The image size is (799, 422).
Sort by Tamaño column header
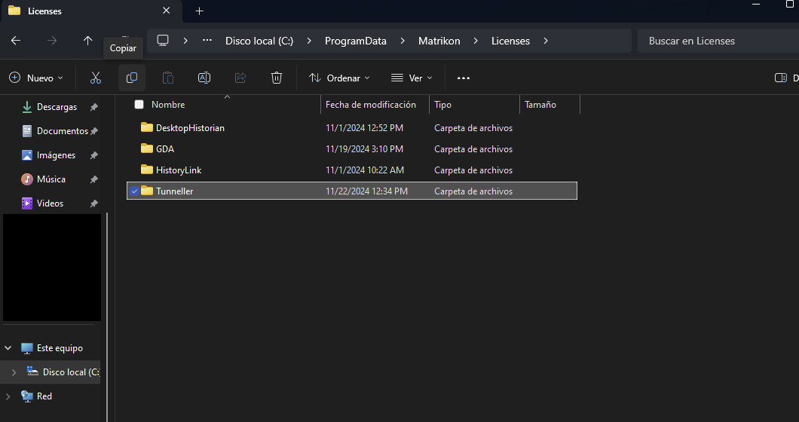pyautogui.click(x=540, y=105)
